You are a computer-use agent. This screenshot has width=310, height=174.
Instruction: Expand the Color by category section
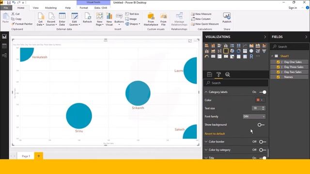click(206, 150)
